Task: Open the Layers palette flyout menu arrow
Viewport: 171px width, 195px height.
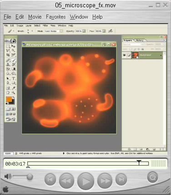Action: tap(164, 40)
